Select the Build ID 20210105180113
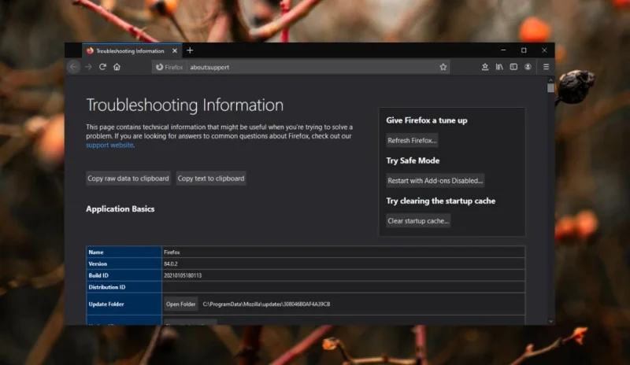 pyautogui.click(x=183, y=275)
